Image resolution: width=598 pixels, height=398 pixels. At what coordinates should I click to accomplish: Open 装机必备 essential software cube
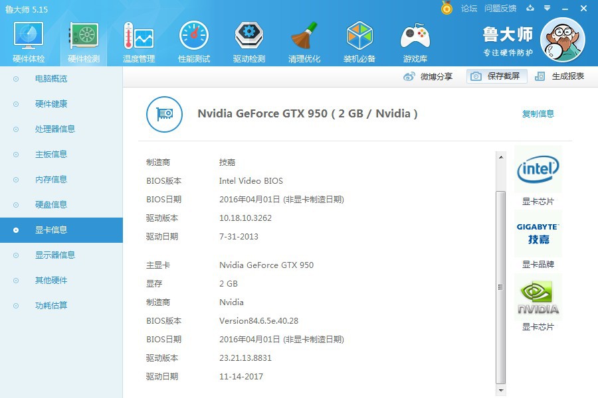(x=359, y=35)
